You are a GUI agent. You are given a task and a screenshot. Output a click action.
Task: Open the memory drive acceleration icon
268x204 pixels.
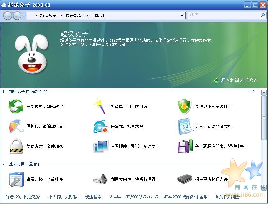click(100, 179)
